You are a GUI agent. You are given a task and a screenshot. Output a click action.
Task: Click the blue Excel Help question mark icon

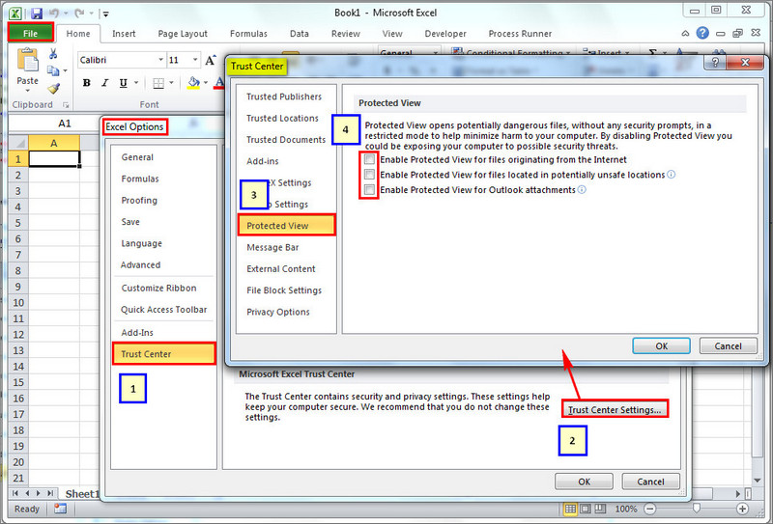[702, 34]
